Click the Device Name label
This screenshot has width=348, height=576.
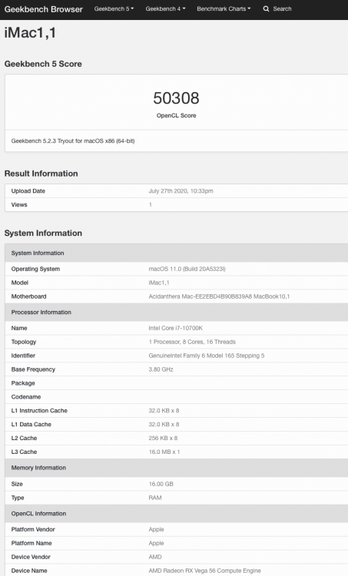(x=29, y=571)
